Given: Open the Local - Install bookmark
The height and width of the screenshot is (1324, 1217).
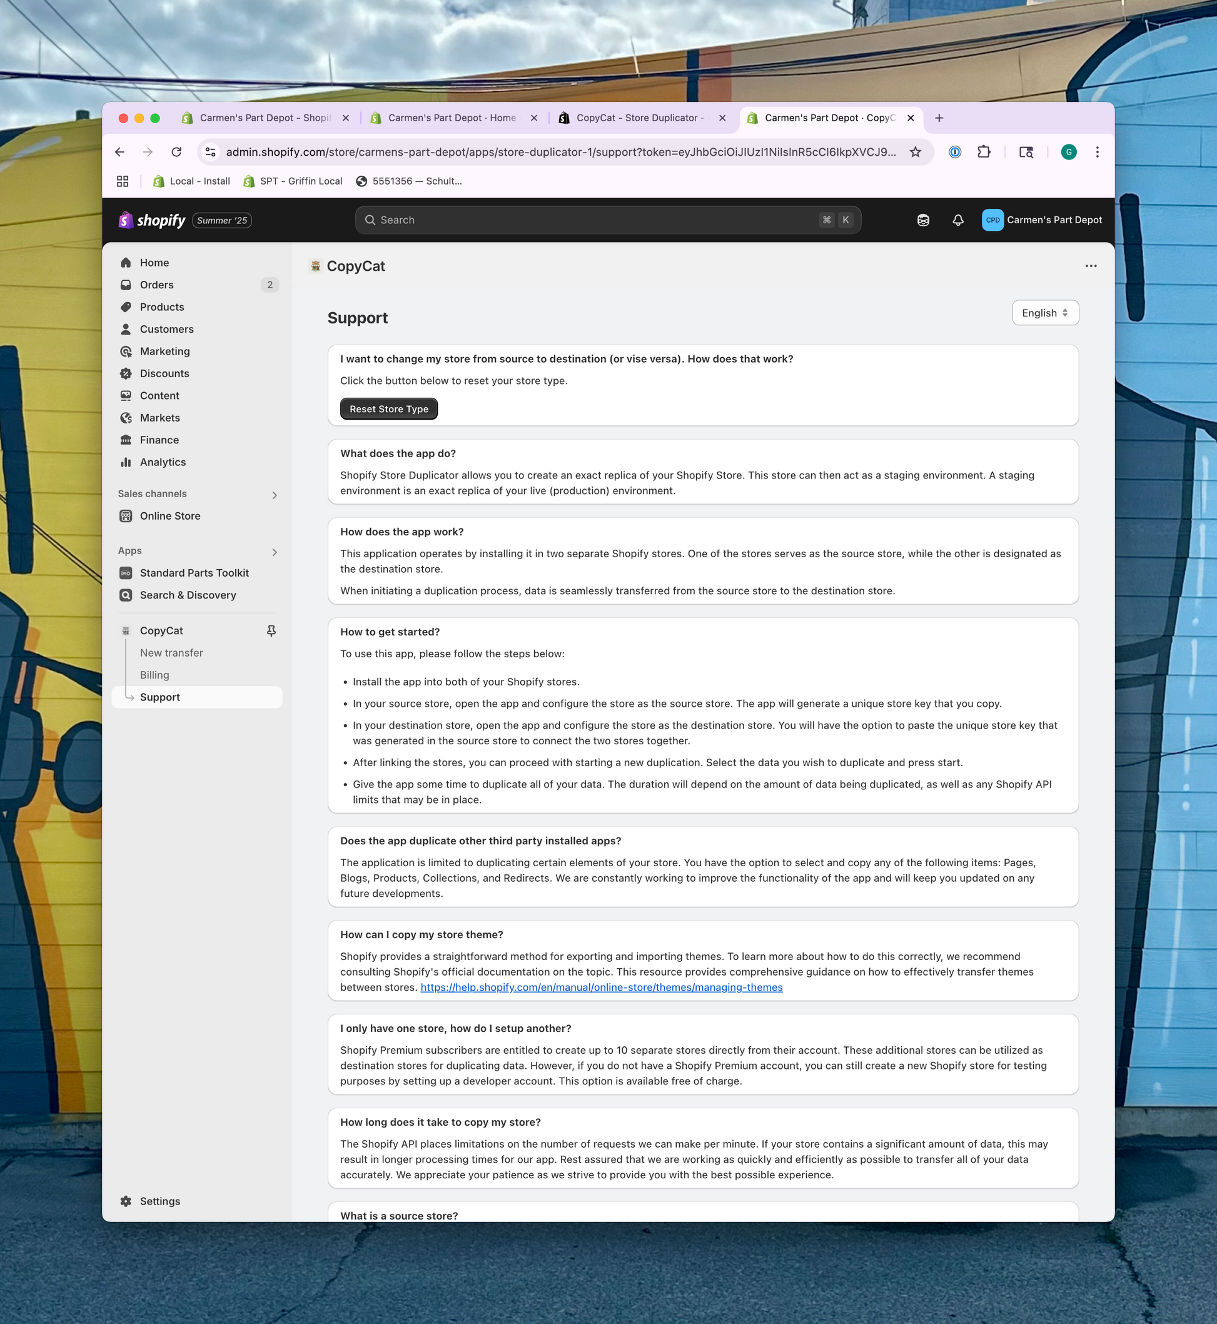Looking at the screenshot, I should click(x=191, y=181).
